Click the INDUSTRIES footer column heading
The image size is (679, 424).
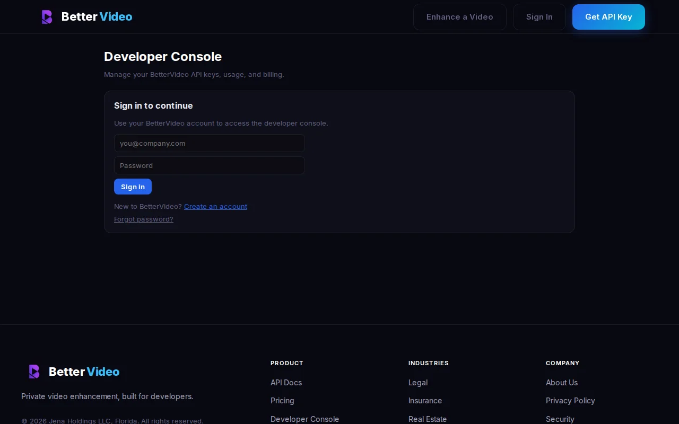(429, 363)
